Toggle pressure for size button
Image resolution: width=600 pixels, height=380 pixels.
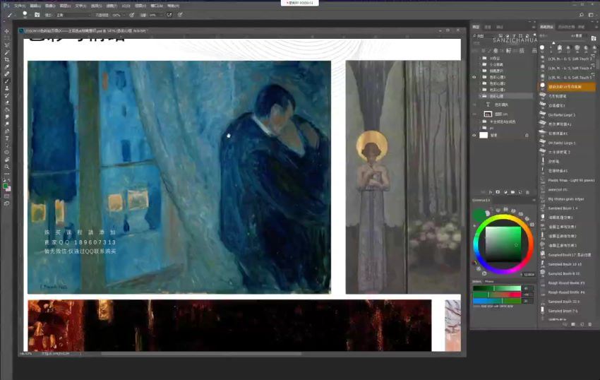point(180,15)
